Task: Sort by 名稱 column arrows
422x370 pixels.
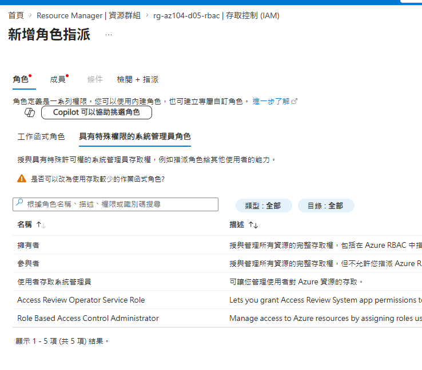Action: pos(41,224)
